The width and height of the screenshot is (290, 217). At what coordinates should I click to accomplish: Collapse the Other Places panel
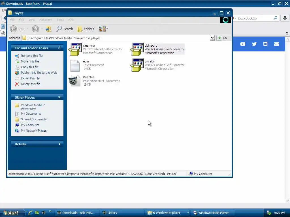pyautogui.click(x=59, y=97)
